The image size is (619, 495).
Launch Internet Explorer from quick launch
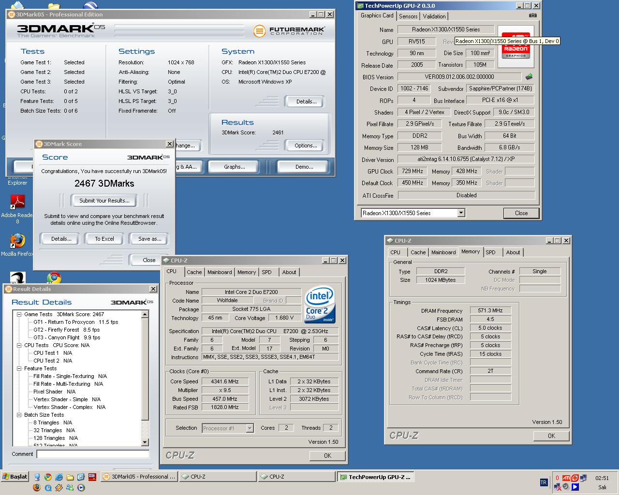(59, 477)
